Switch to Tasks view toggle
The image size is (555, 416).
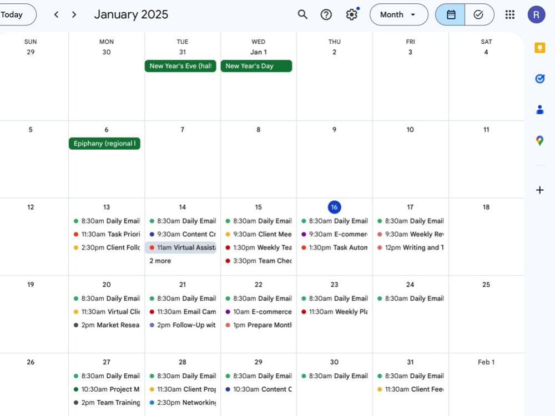pos(479,14)
